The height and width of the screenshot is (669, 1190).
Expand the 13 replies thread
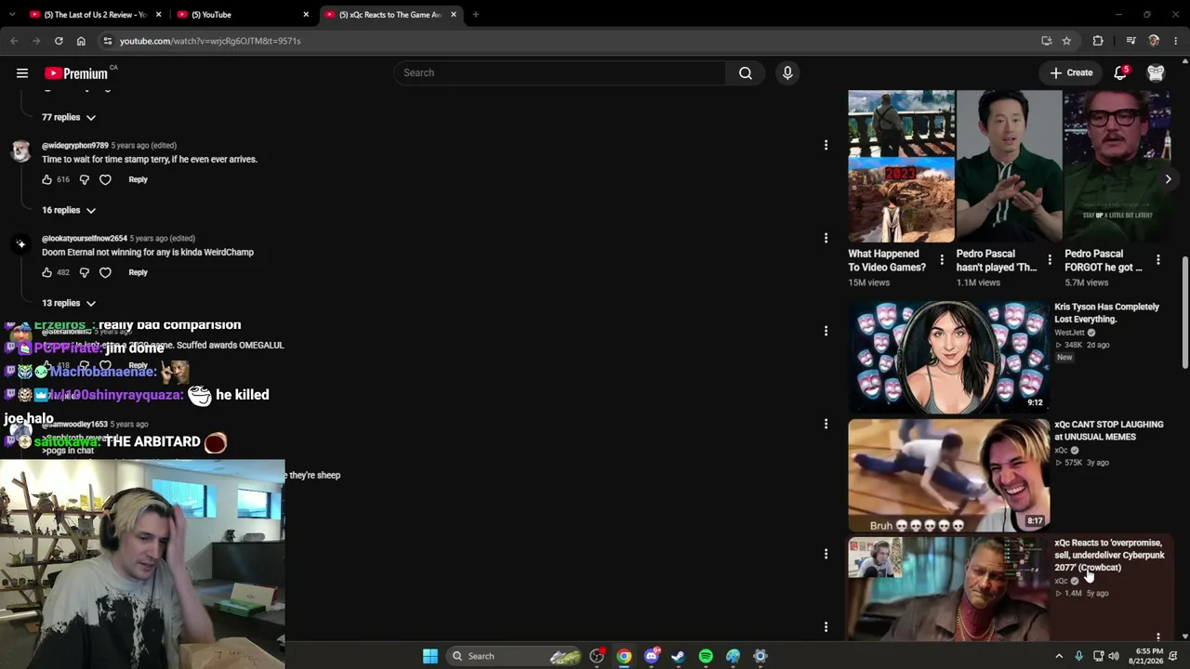[69, 303]
